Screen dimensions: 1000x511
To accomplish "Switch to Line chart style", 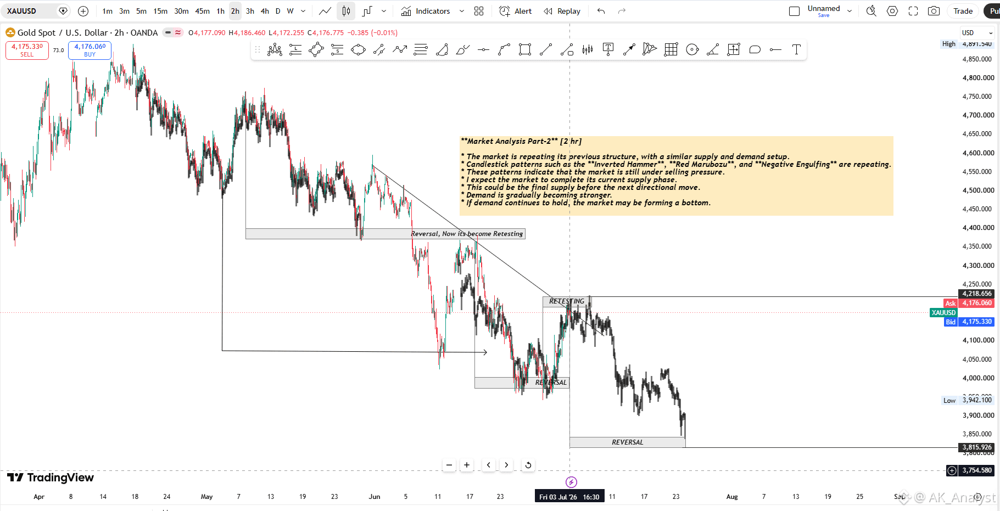I will (325, 11).
